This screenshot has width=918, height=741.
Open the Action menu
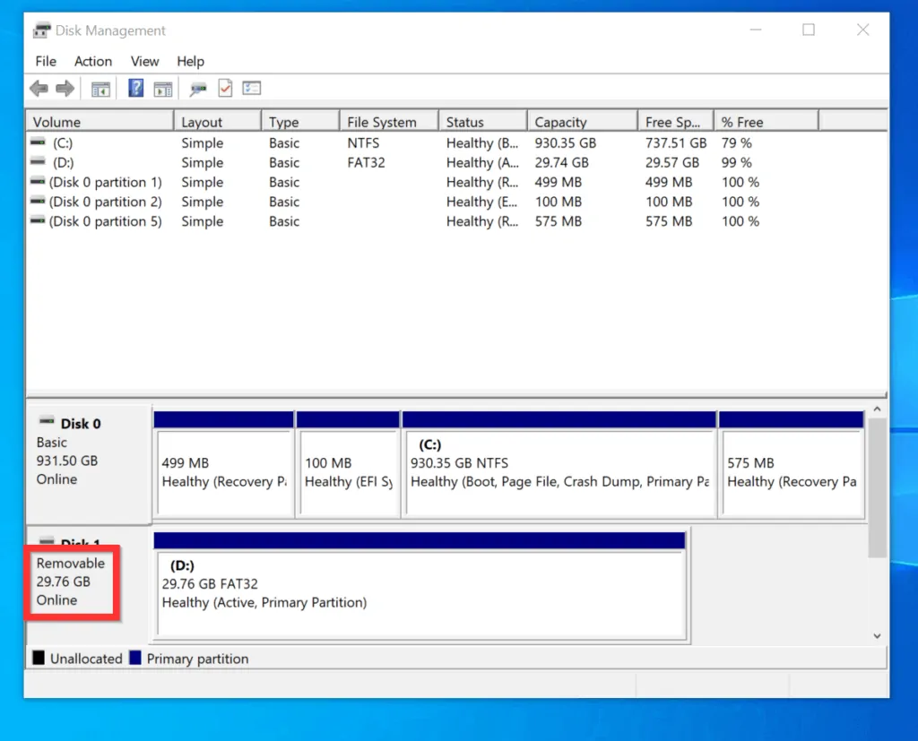tap(92, 61)
